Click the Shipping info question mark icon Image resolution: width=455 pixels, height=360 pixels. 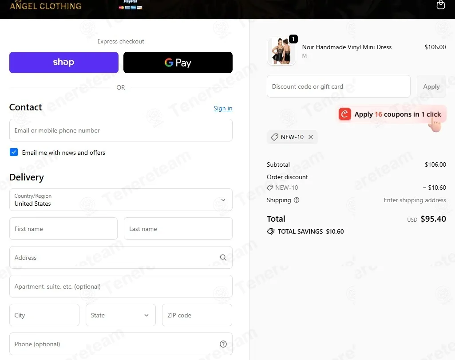pyautogui.click(x=296, y=200)
